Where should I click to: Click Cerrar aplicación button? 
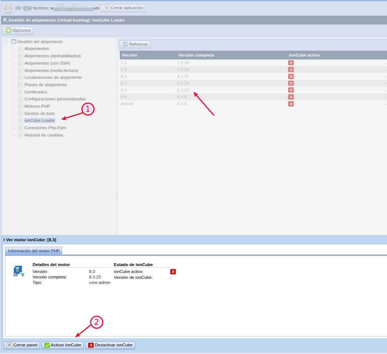click(123, 8)
